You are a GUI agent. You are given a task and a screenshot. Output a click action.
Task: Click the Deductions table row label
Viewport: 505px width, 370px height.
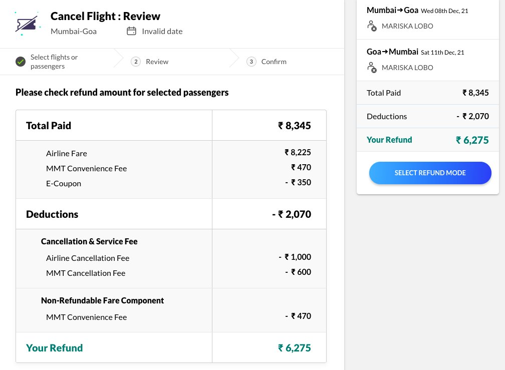(x=52, y=214)
